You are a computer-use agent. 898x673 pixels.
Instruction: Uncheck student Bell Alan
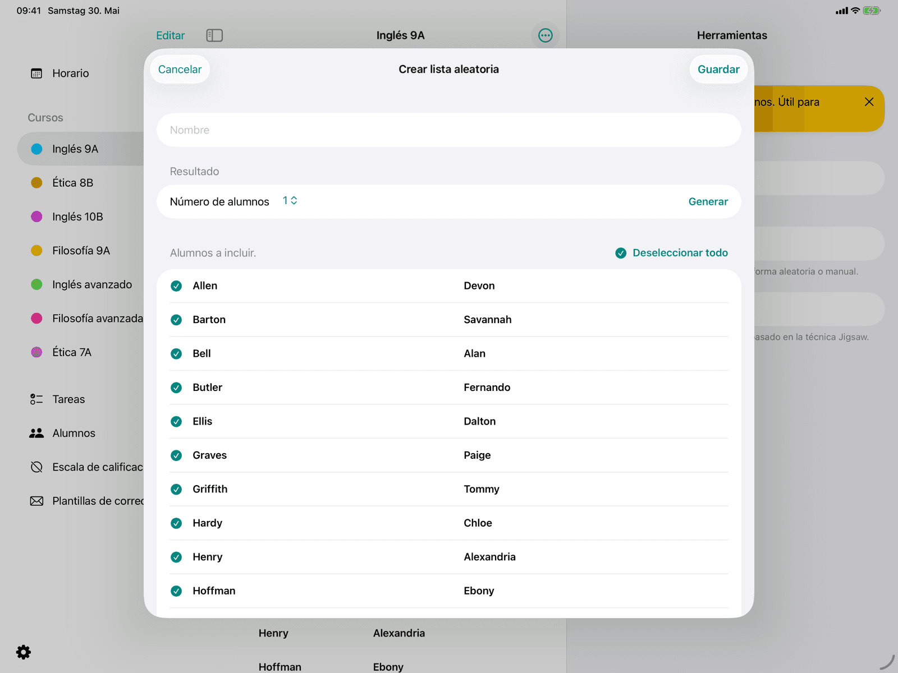(x=176, y=354)
